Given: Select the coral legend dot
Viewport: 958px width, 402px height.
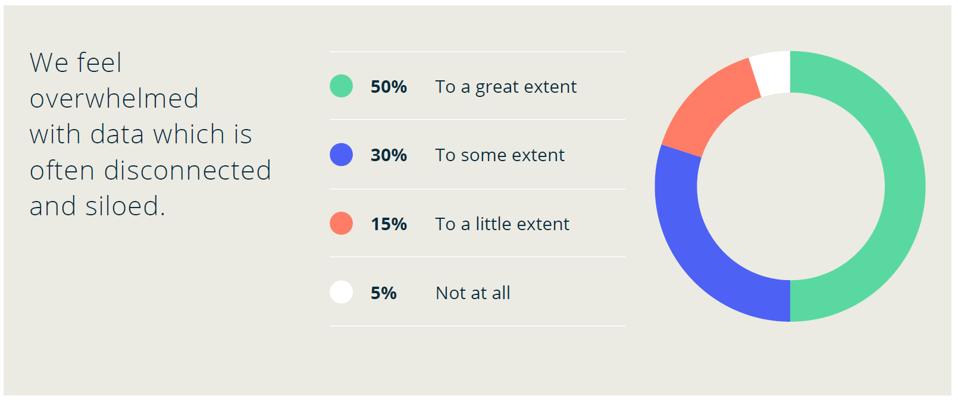Looking at the screenshot, I should coord(342,224).
